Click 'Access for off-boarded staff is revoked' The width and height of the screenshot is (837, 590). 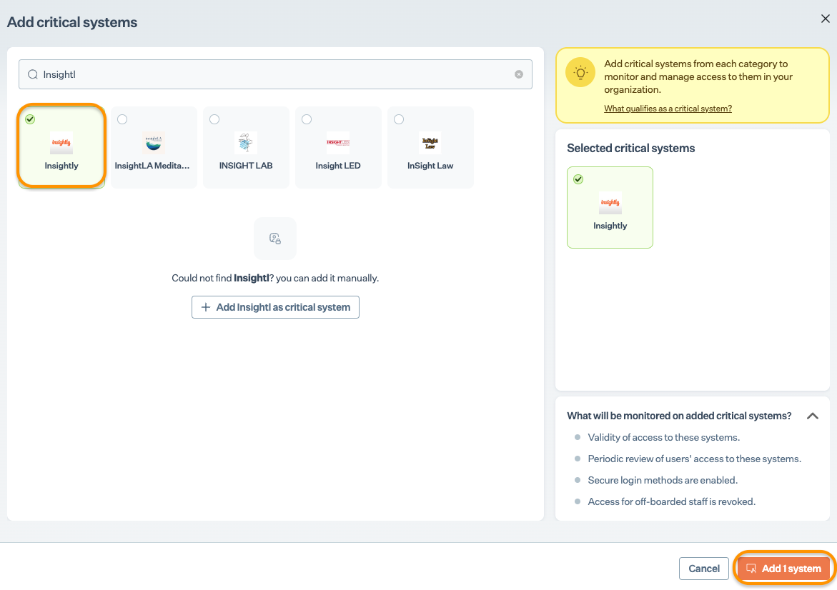pyautogui.click(x=671, y=501)
